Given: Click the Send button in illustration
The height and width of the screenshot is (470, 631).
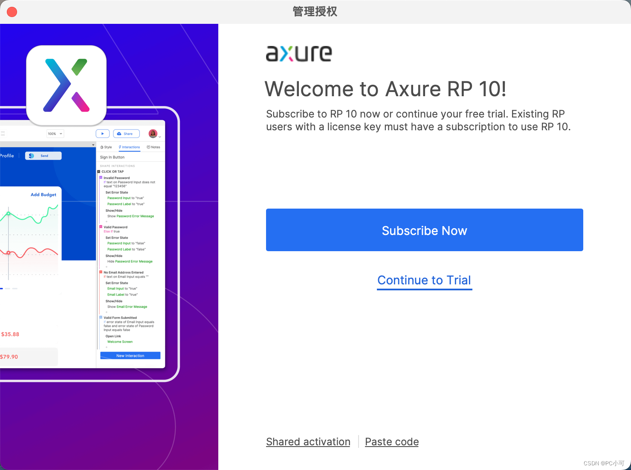Looking at the screenshot, I should pyautogui.click(x=43, y=156).
